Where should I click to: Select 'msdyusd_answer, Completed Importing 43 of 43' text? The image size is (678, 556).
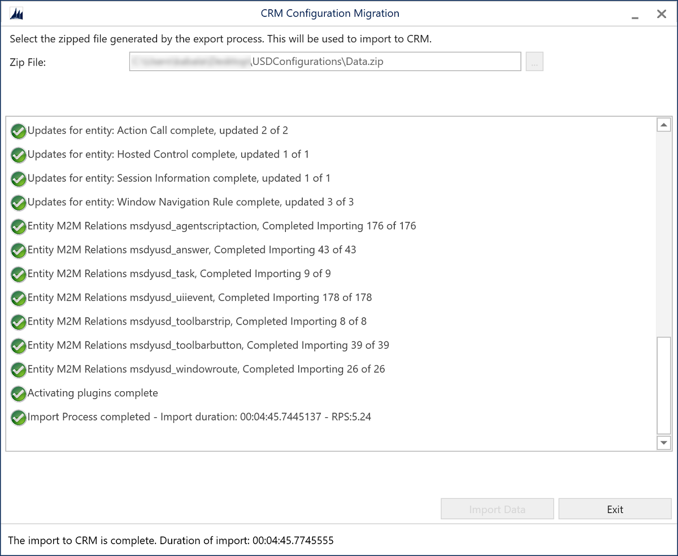[192, 249]
